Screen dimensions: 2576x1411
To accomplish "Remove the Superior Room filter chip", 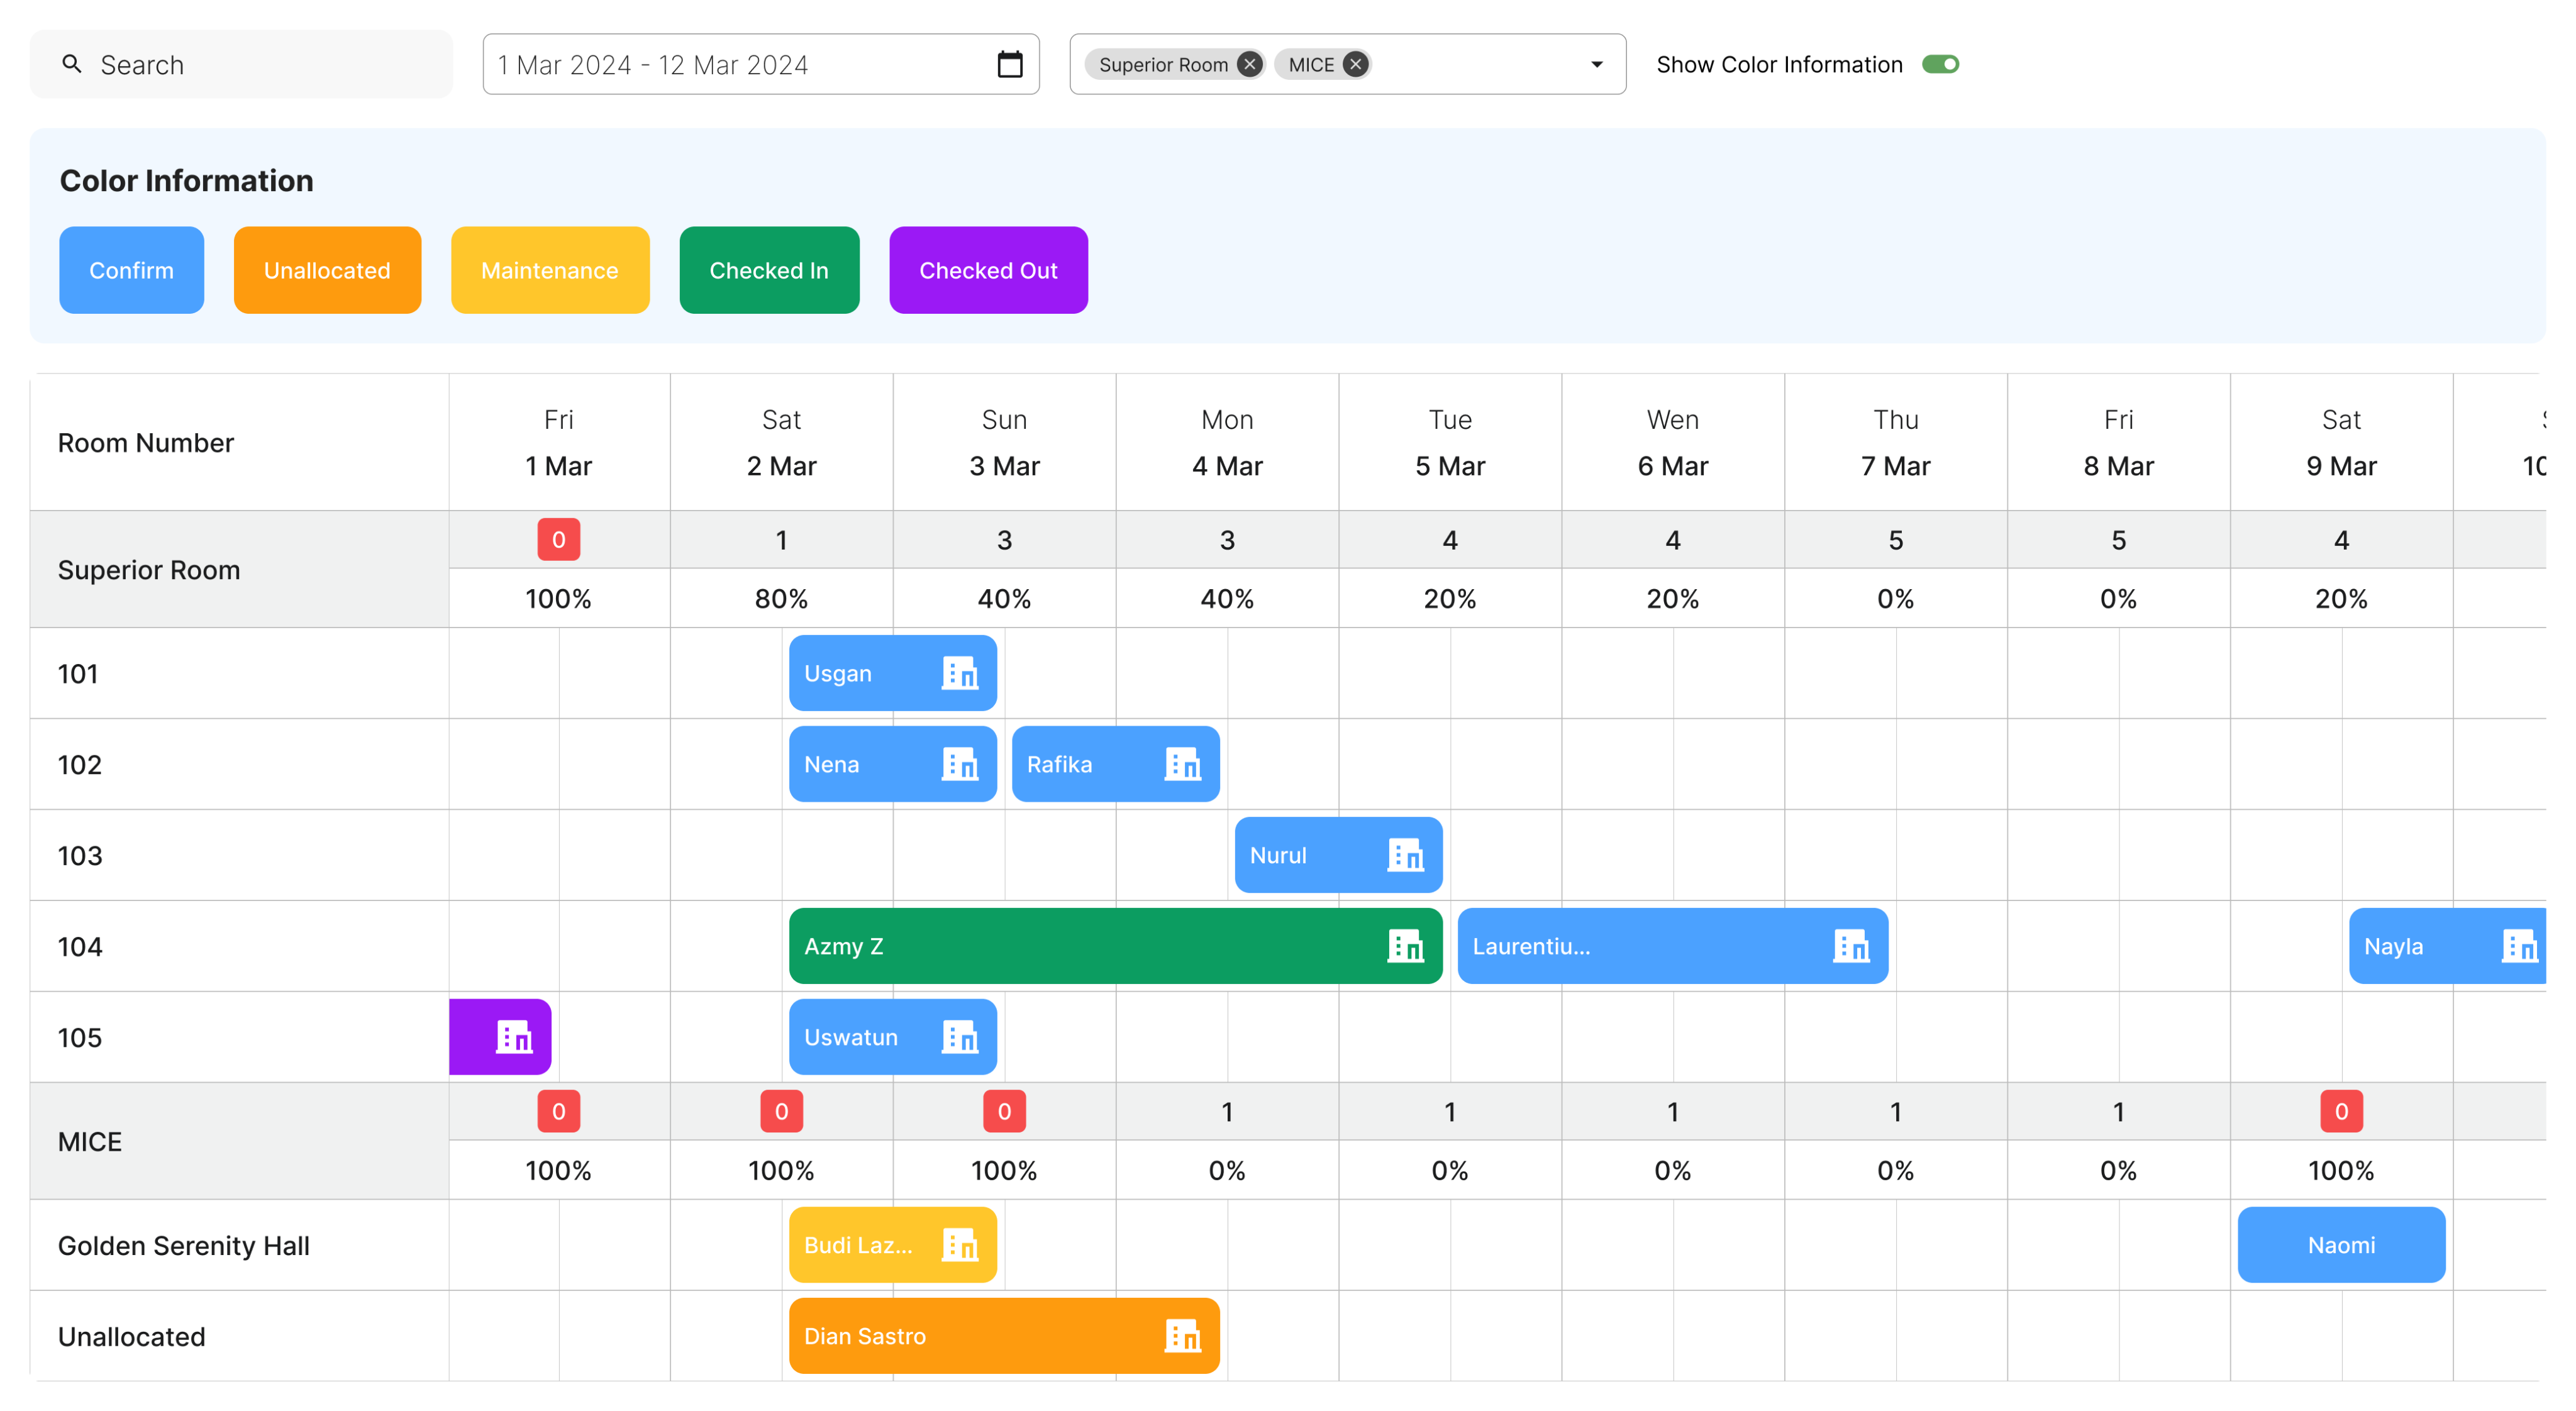I will pos(1249,65).
